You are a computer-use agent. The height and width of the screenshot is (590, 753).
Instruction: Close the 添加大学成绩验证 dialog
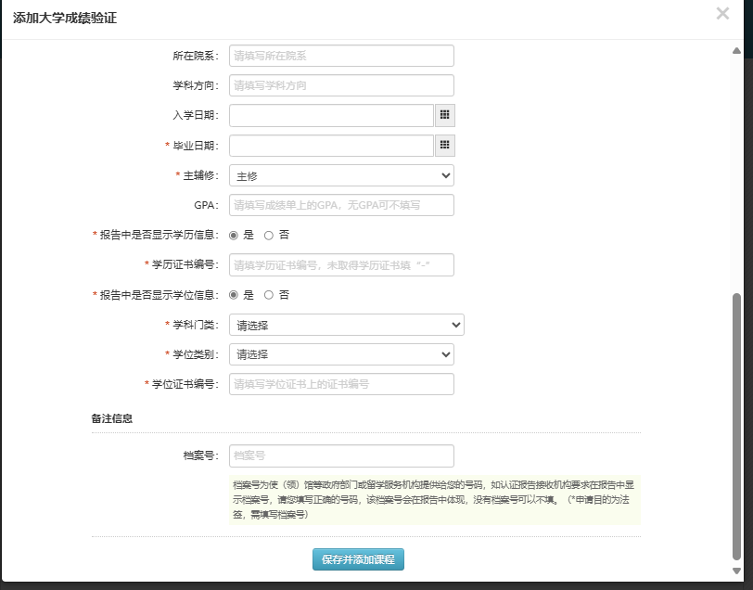point(722,14)
